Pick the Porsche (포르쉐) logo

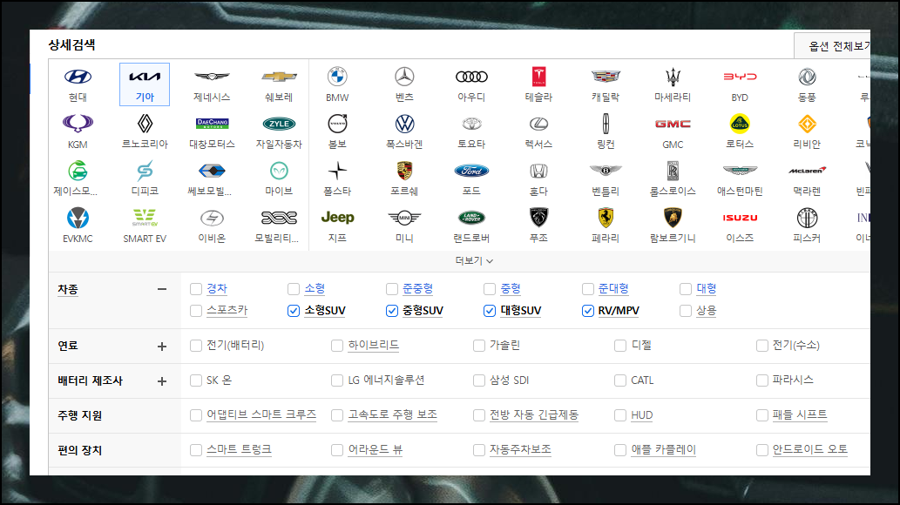[404, 171]
